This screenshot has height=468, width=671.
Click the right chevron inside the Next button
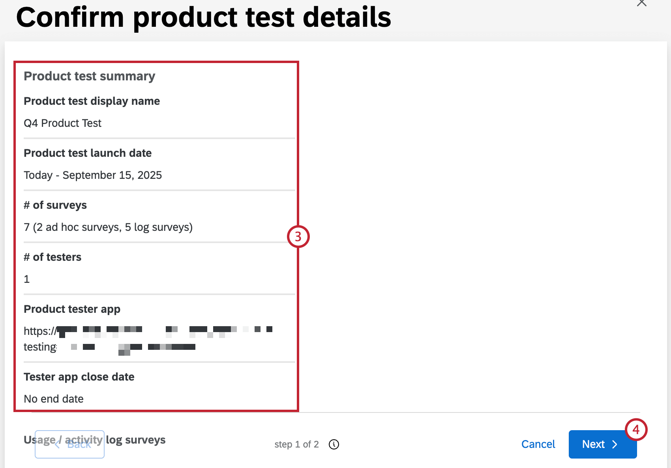click(x=615, y=444)
